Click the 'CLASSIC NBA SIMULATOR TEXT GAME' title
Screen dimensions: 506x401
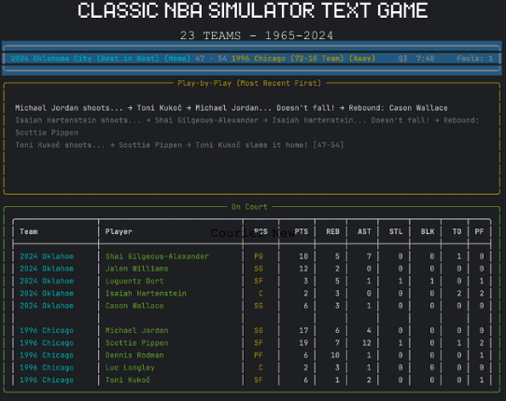pyautogui.click(x=253, y=10)
